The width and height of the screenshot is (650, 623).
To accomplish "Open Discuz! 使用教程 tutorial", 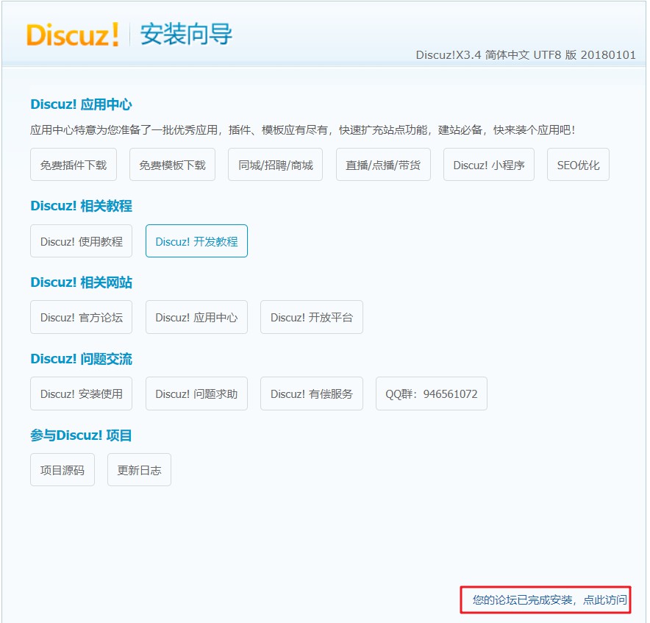I will pyautogui.click(x=81, y=241).
